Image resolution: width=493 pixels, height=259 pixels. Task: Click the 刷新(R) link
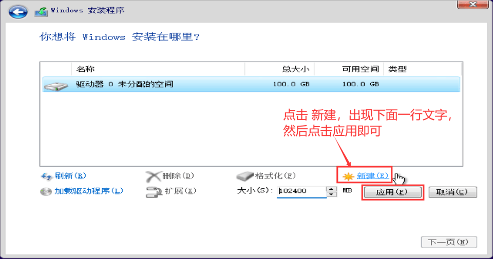[x=70, y=176]
